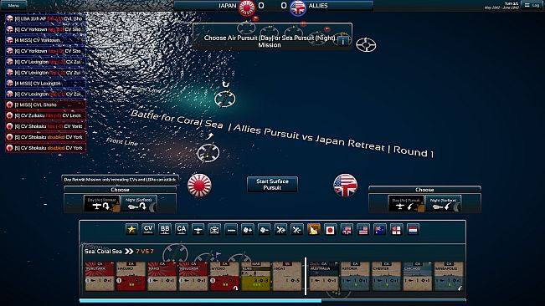Image resolution: width=545 pixels, height=306 pixels.
Task: Select the Myoko cruiser card
Action: pyautogui.click(x=225, y=276)
